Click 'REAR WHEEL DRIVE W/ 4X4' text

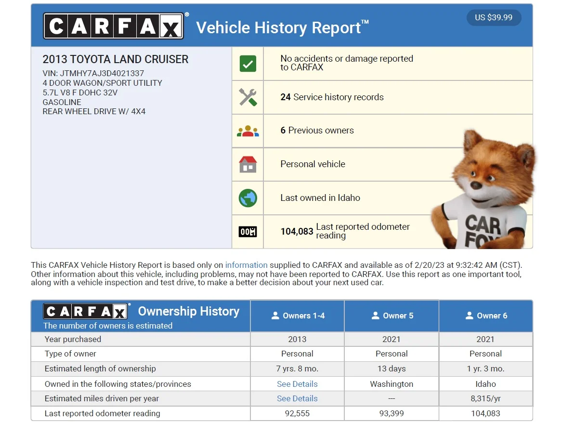[x=94, y=111]
